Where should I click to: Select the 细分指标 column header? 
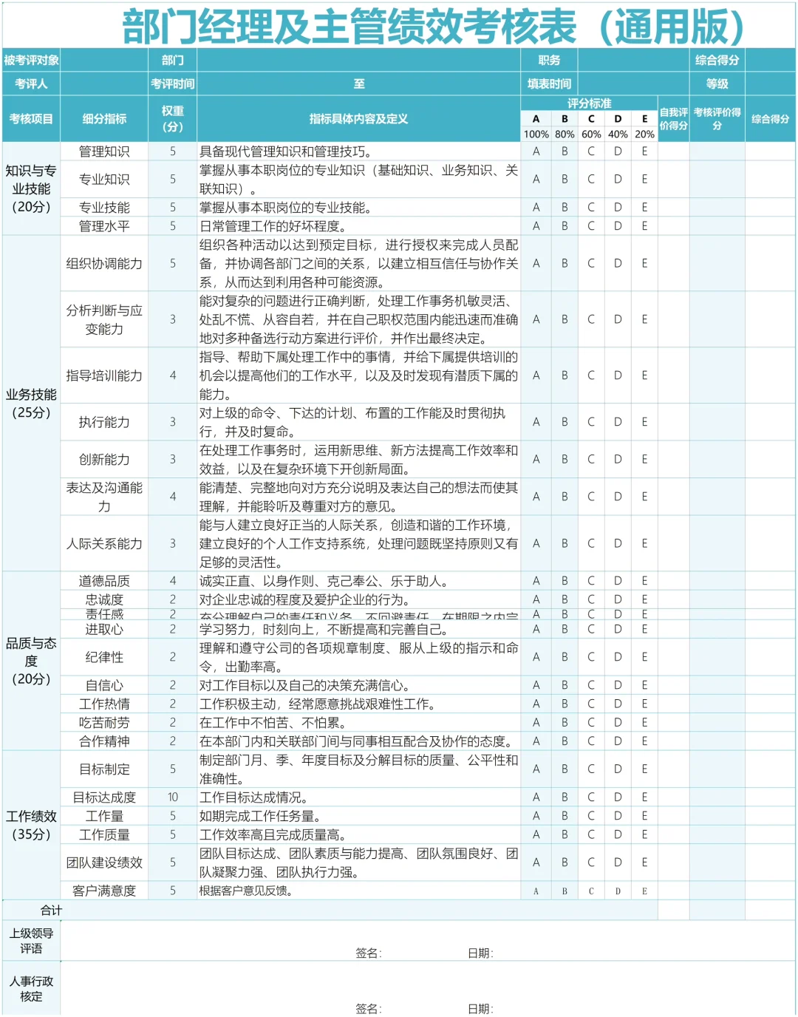pyautogui.click(x=104, y=118)
